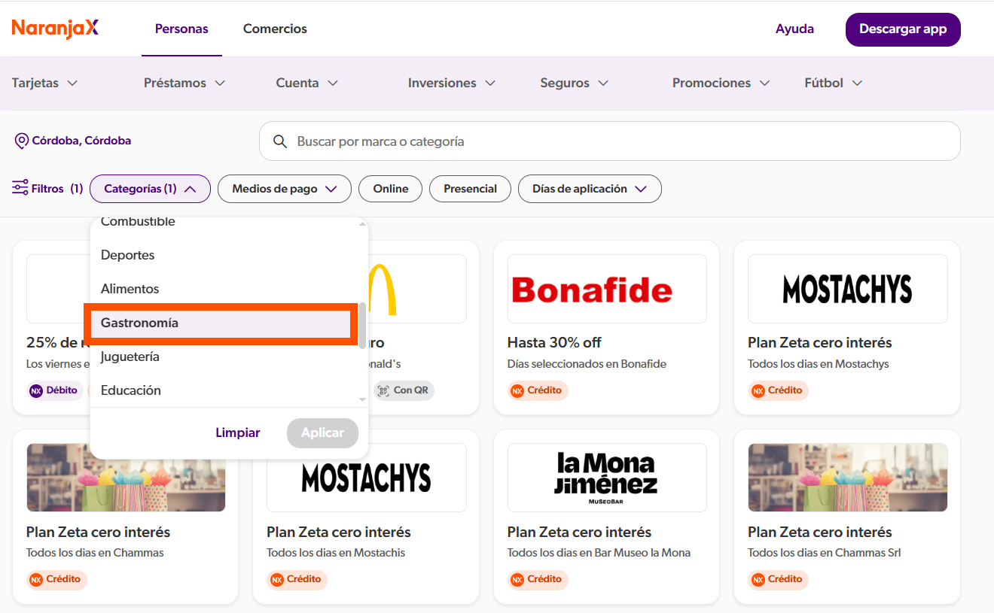The image size is (994, 613).
Task: Toggle the Presencial filter
Action: pos(470,188)
